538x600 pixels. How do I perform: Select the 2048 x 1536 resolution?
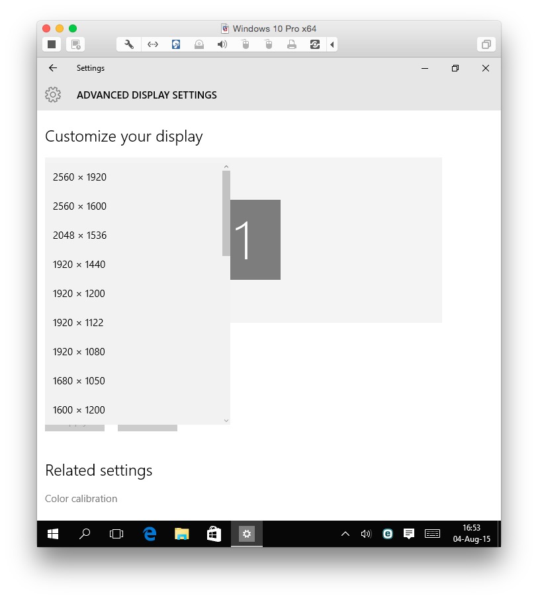click(x=79, y=235)
